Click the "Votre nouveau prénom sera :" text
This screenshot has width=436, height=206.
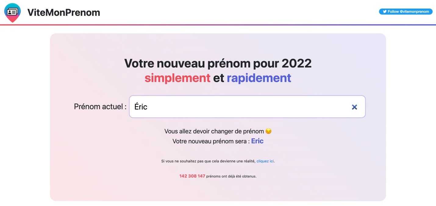tap(211, 141)
